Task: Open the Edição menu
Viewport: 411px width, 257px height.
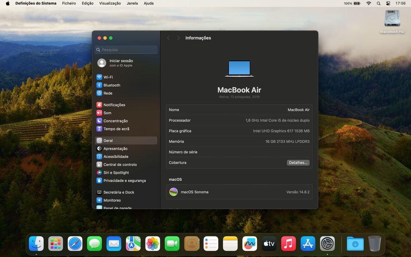Action: (88, 3)
